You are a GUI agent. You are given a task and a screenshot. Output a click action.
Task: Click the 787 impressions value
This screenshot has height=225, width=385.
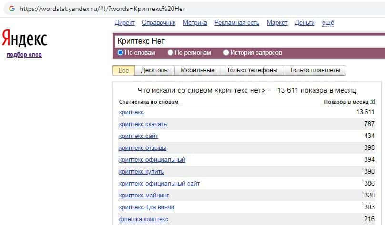369,124
